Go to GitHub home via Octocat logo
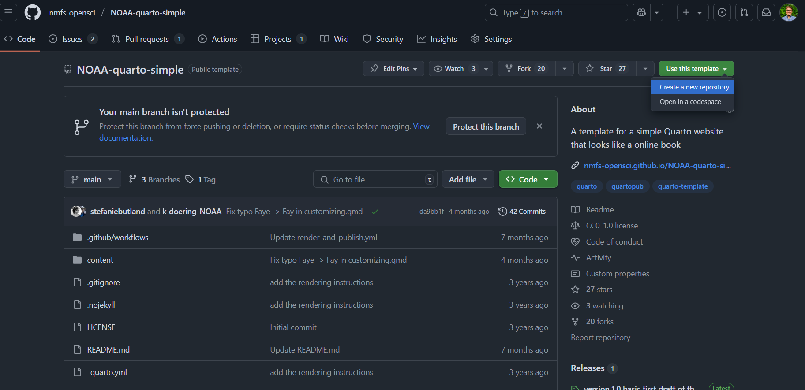 tap(33, 12)
